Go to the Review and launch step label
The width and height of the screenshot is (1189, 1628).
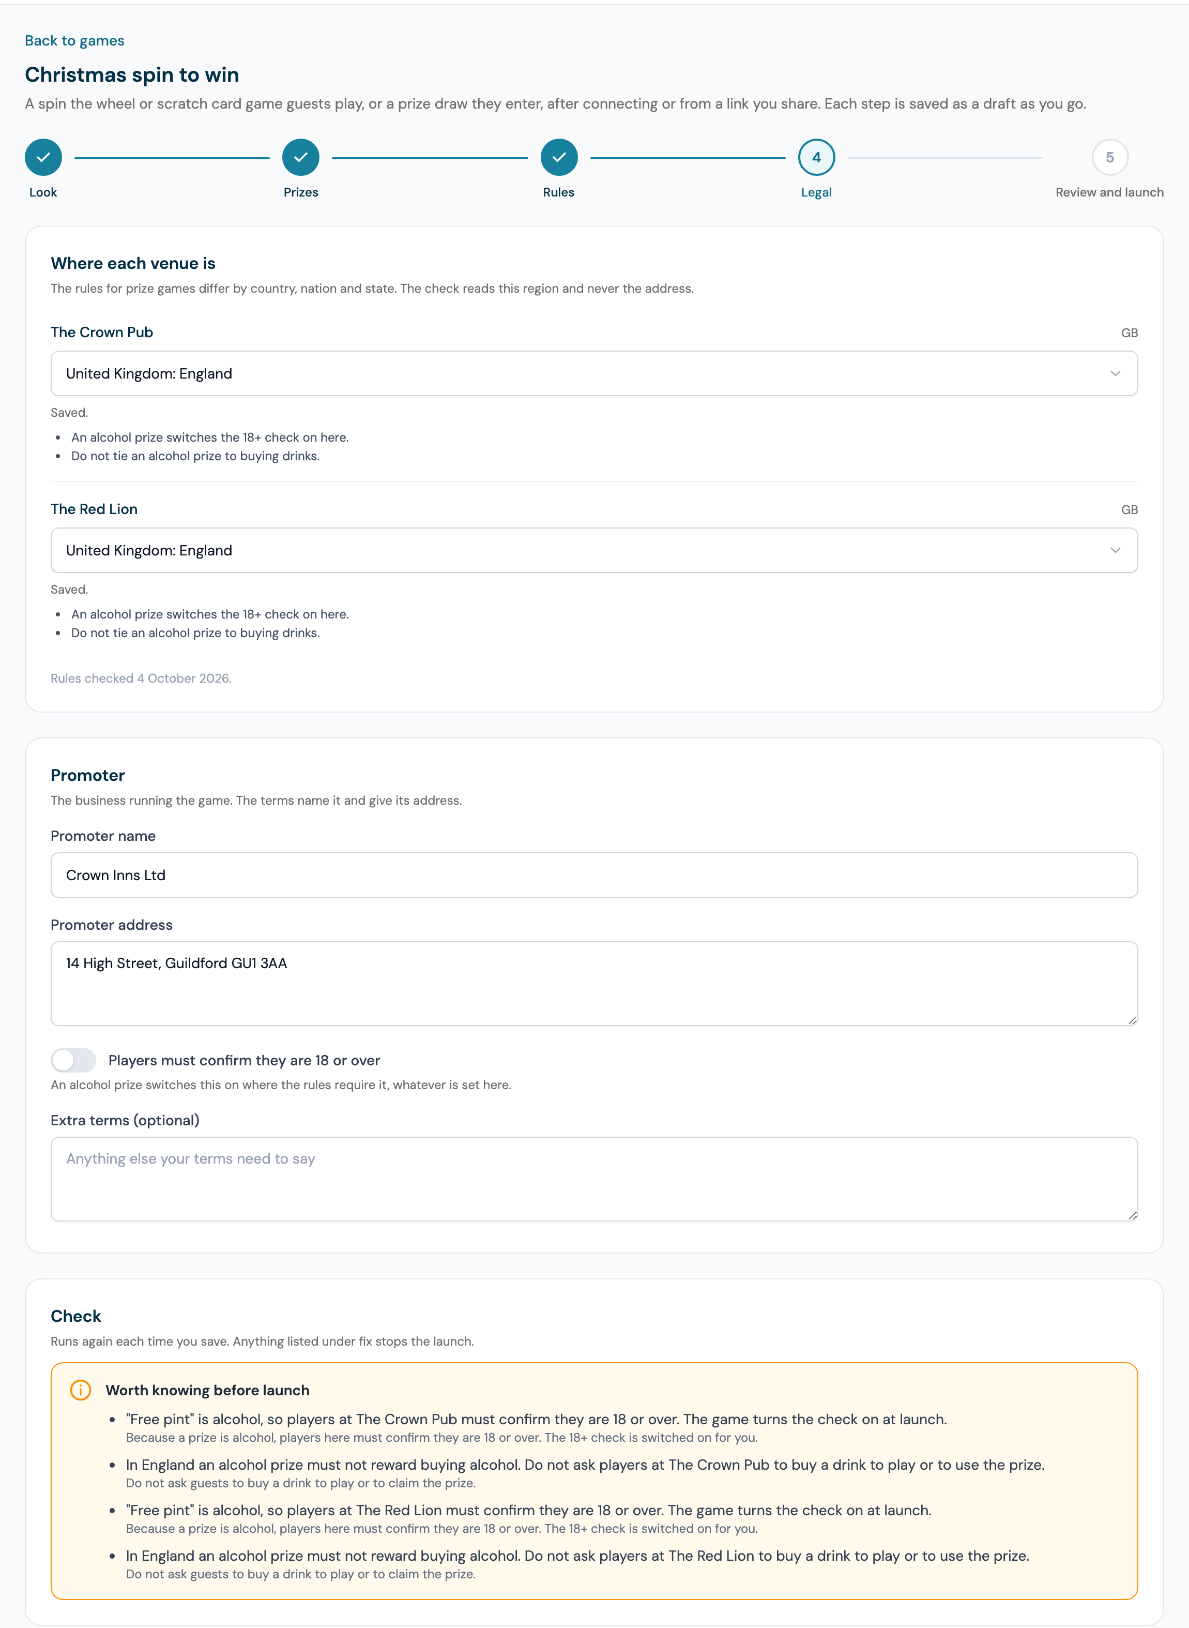[x=1110, y=192]
